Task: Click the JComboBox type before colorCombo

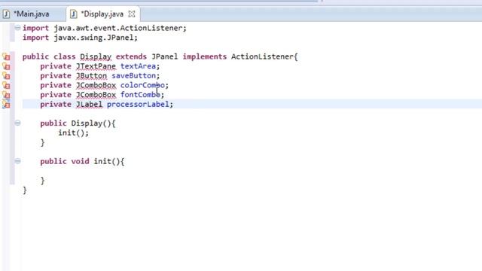Action: pyautogui.click(x=96, y=85)
